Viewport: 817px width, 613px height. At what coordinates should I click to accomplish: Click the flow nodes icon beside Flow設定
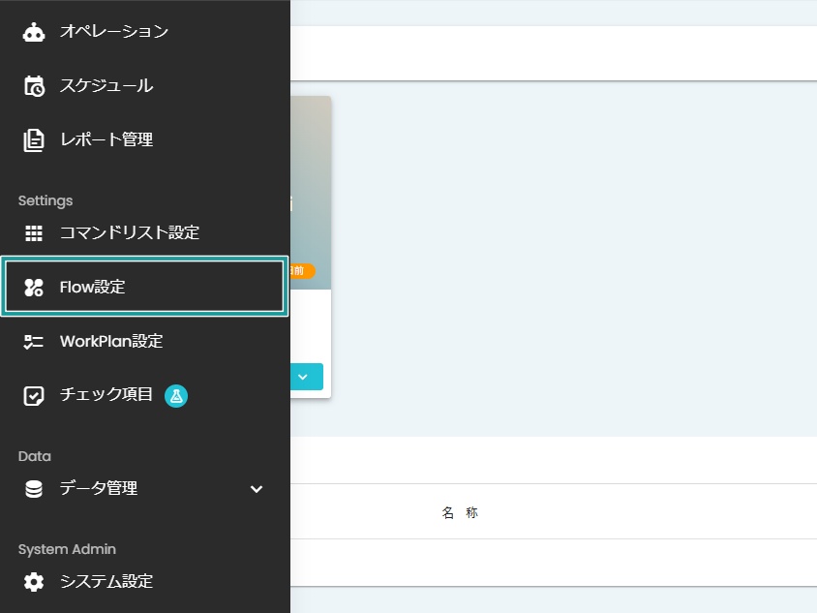[x=34, y=288]
